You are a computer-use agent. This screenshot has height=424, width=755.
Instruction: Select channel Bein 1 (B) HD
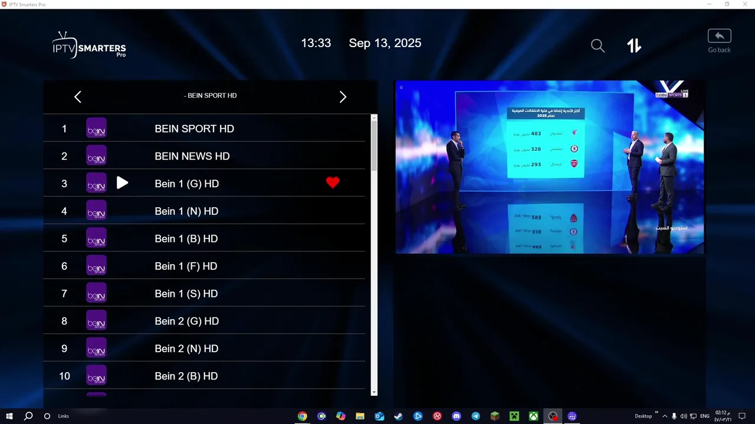[204, 238]
